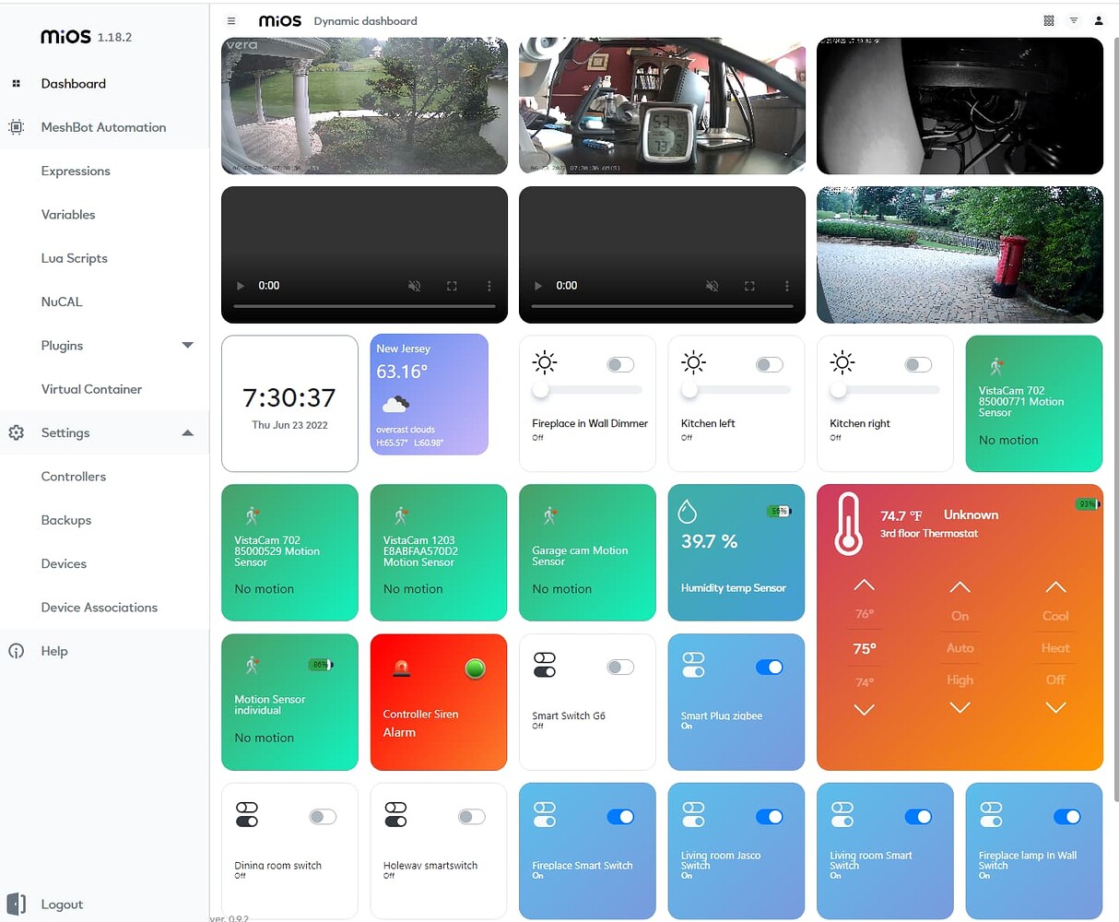The width and height of the screenshot is (1119, 922).
Task: Switch off the Fireplace Smart Switch toggle
Action: (620, 817)
